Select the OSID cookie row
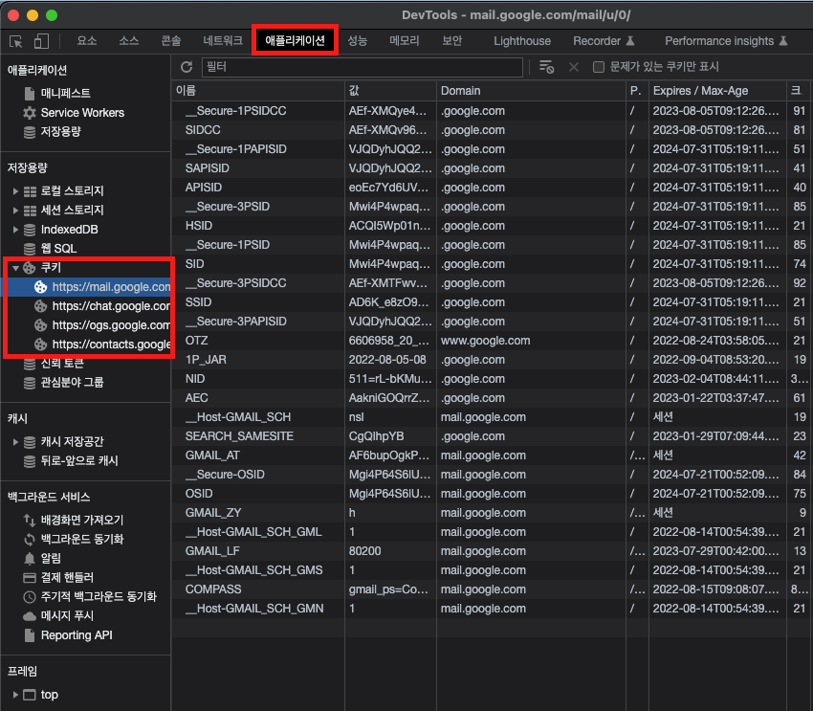The image size is (813, 711). [x=492, y=494]
